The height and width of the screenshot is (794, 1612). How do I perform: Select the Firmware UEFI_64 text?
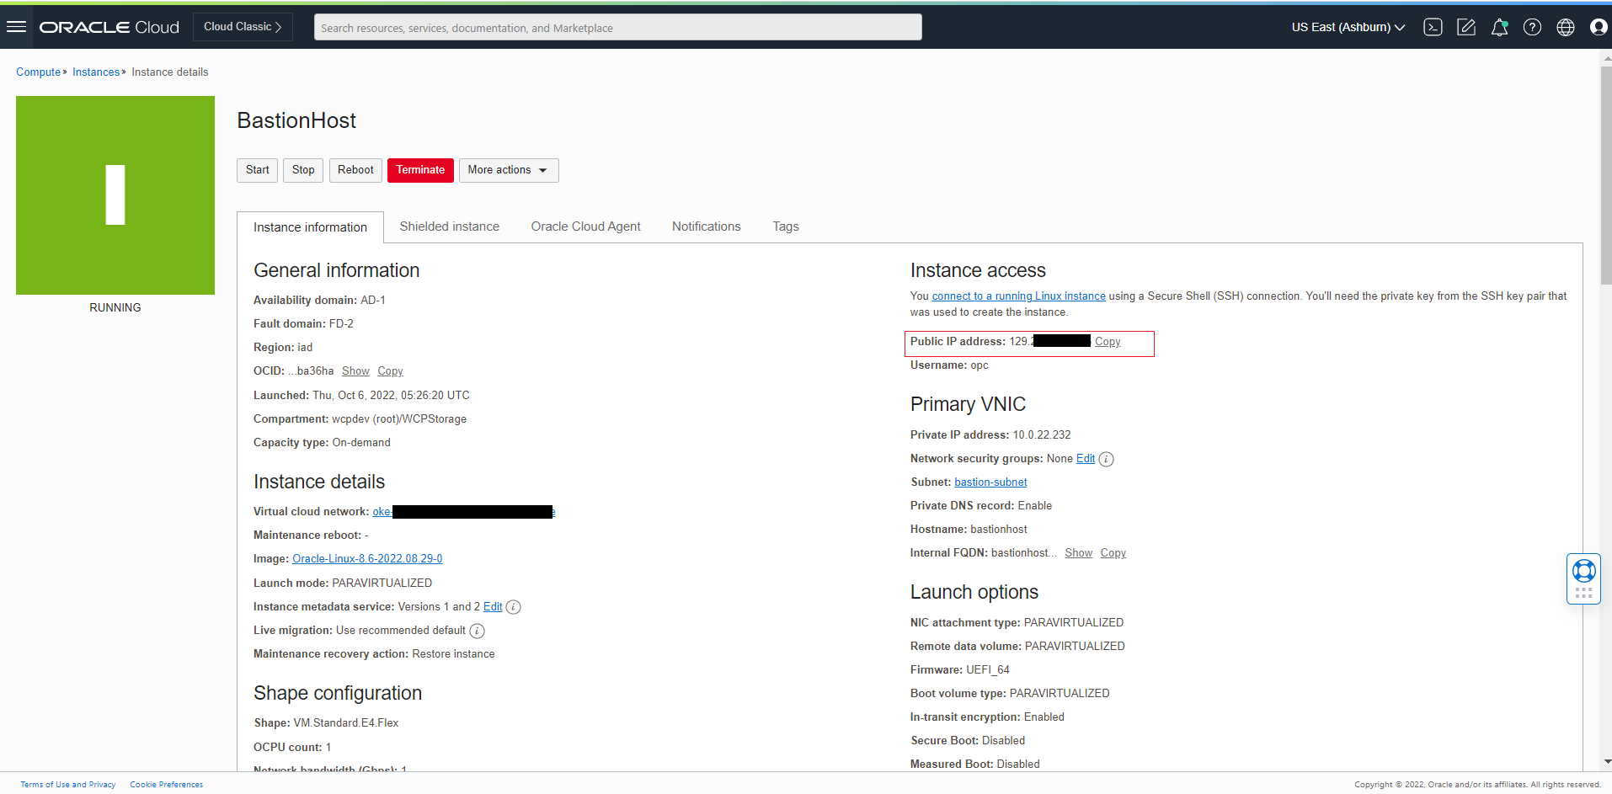click(x=959, y=670)
